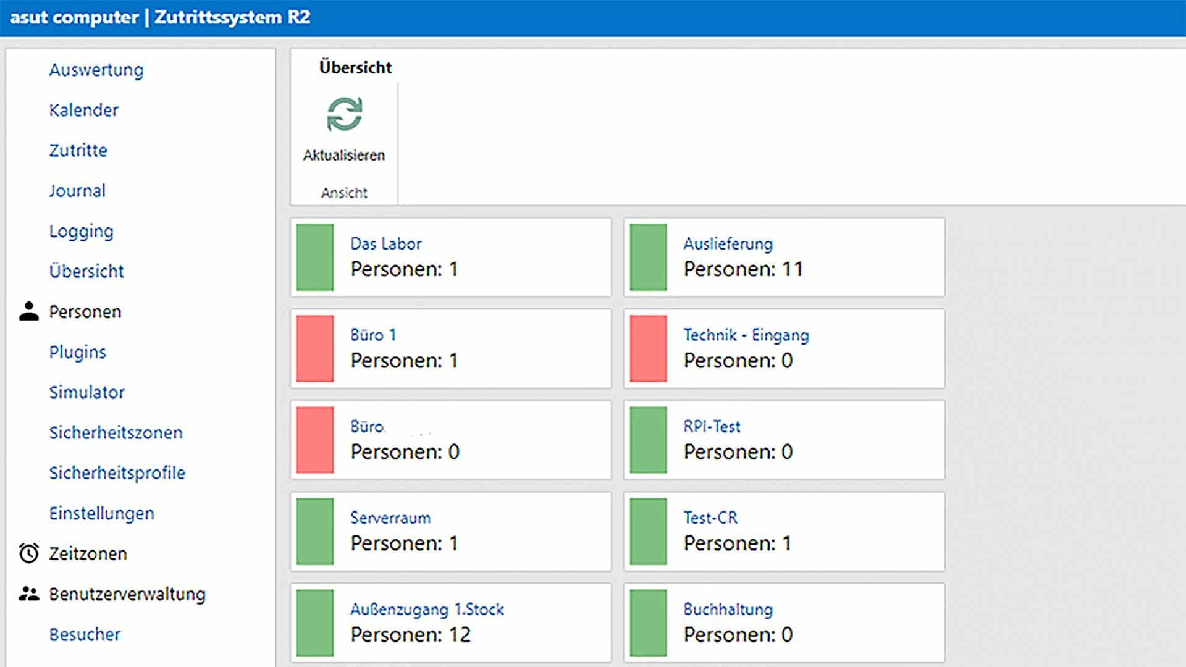
Task: Click the Zeitzonen alarm clock icon
Action: point(29,553)
